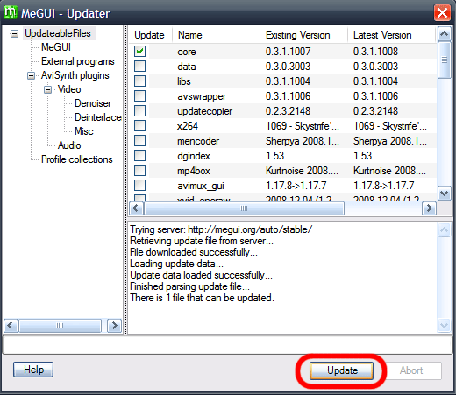
Task: Close the MeGUI Updater window
Action: point(442,12)
